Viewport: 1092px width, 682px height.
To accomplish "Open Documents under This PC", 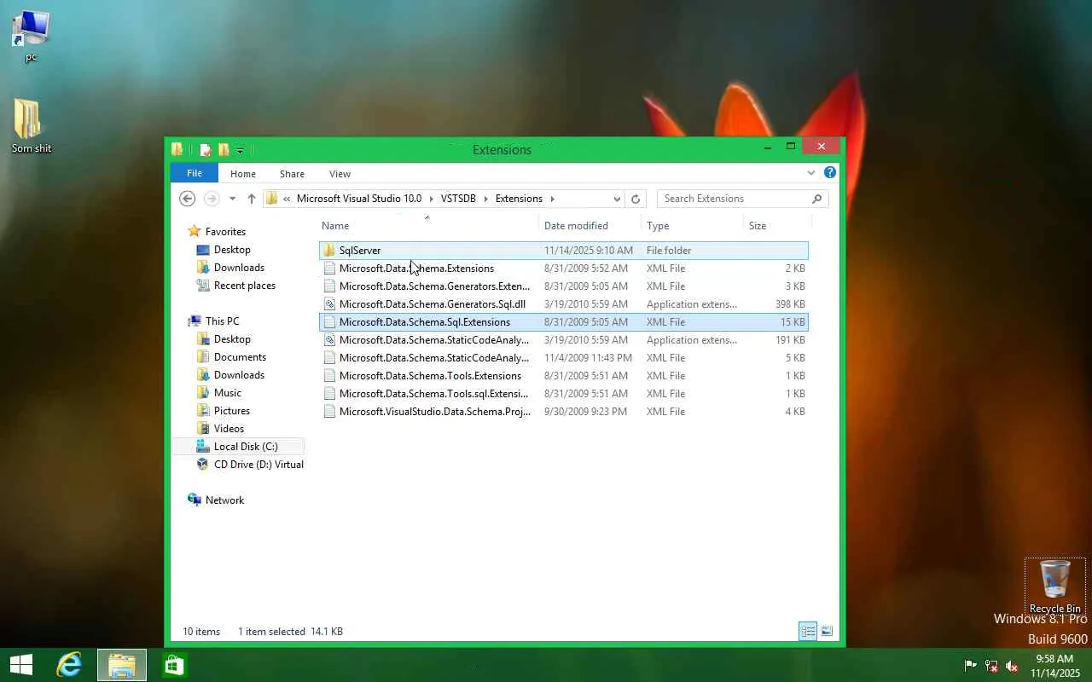I will pos(240,357).
